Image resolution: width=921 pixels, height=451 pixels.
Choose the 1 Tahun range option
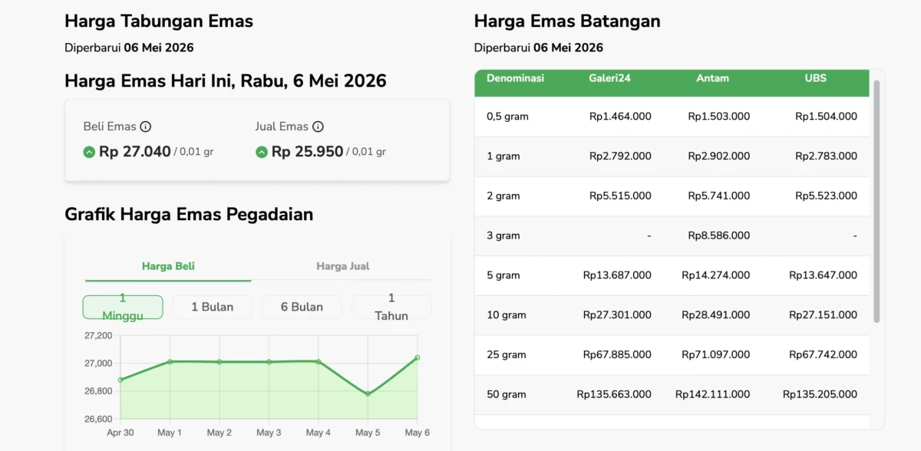[x=391, y=307]
